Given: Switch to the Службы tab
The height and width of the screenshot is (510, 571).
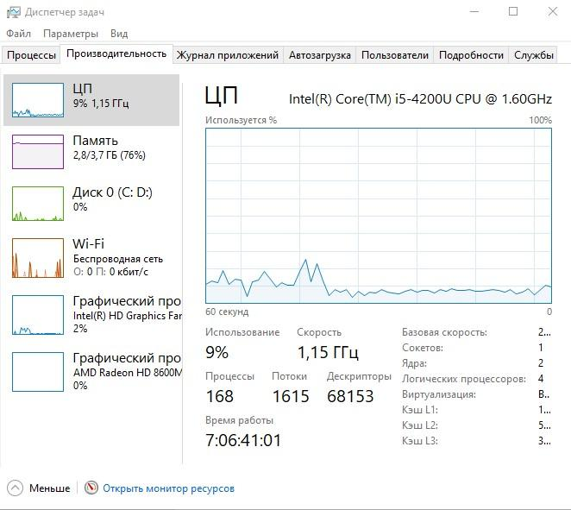Looking at the screenshot, I should pyautogui.click(x=534, y=55).
